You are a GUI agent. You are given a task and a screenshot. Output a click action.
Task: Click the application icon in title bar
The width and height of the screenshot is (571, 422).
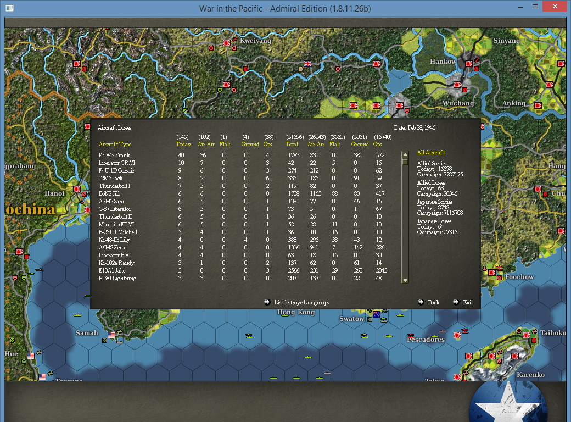10,8
